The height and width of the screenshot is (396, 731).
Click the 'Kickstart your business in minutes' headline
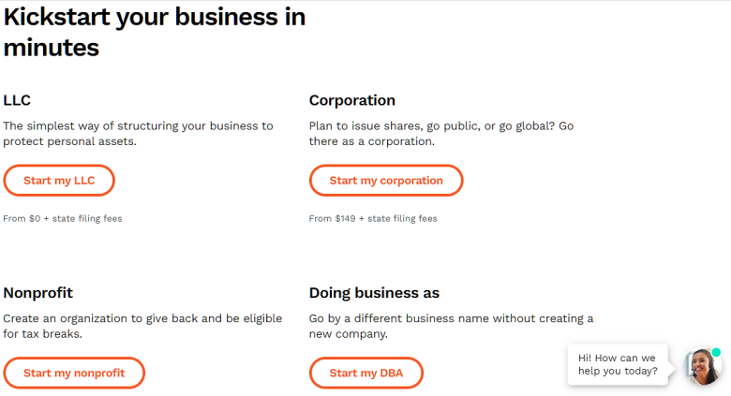point(155,32)
